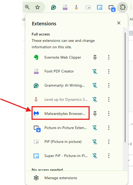Toggle pin for Super PiP extension
This screenshot has height=185, width=133.
[95, 156]
